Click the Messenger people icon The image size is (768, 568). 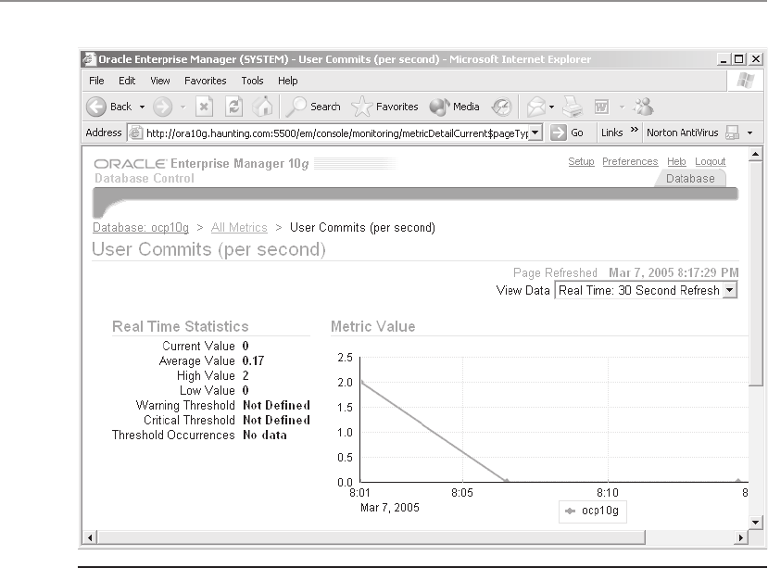tap(644, 107)
